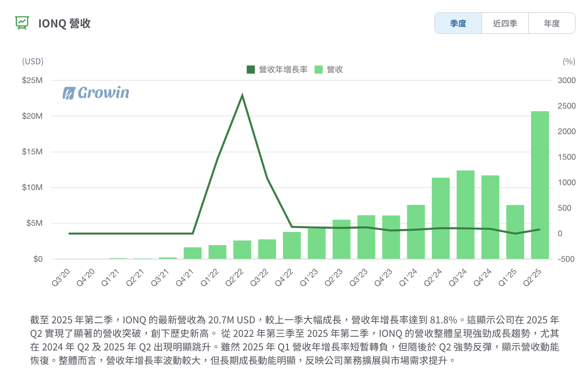Image resolution: width=584 pixels, height=379 pixels.
Task: Click the dark green legend color box
Action: tap(251, 70)
